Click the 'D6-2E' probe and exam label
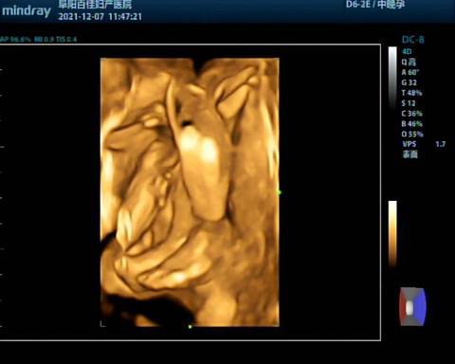 pyautogui.click(x=375, y=5)
